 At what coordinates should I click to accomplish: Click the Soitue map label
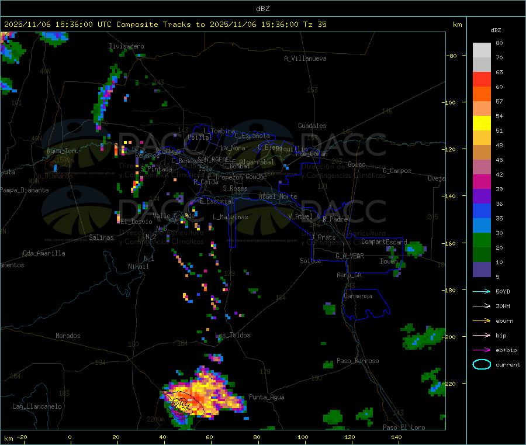[310, 261]
